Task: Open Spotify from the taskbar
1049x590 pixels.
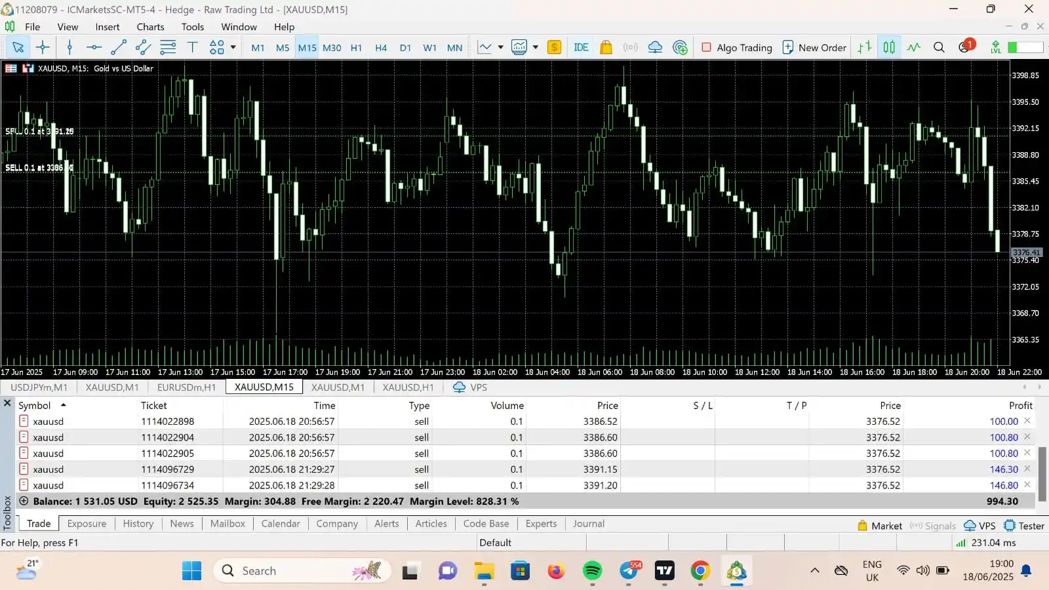Action: pos(593,571)
